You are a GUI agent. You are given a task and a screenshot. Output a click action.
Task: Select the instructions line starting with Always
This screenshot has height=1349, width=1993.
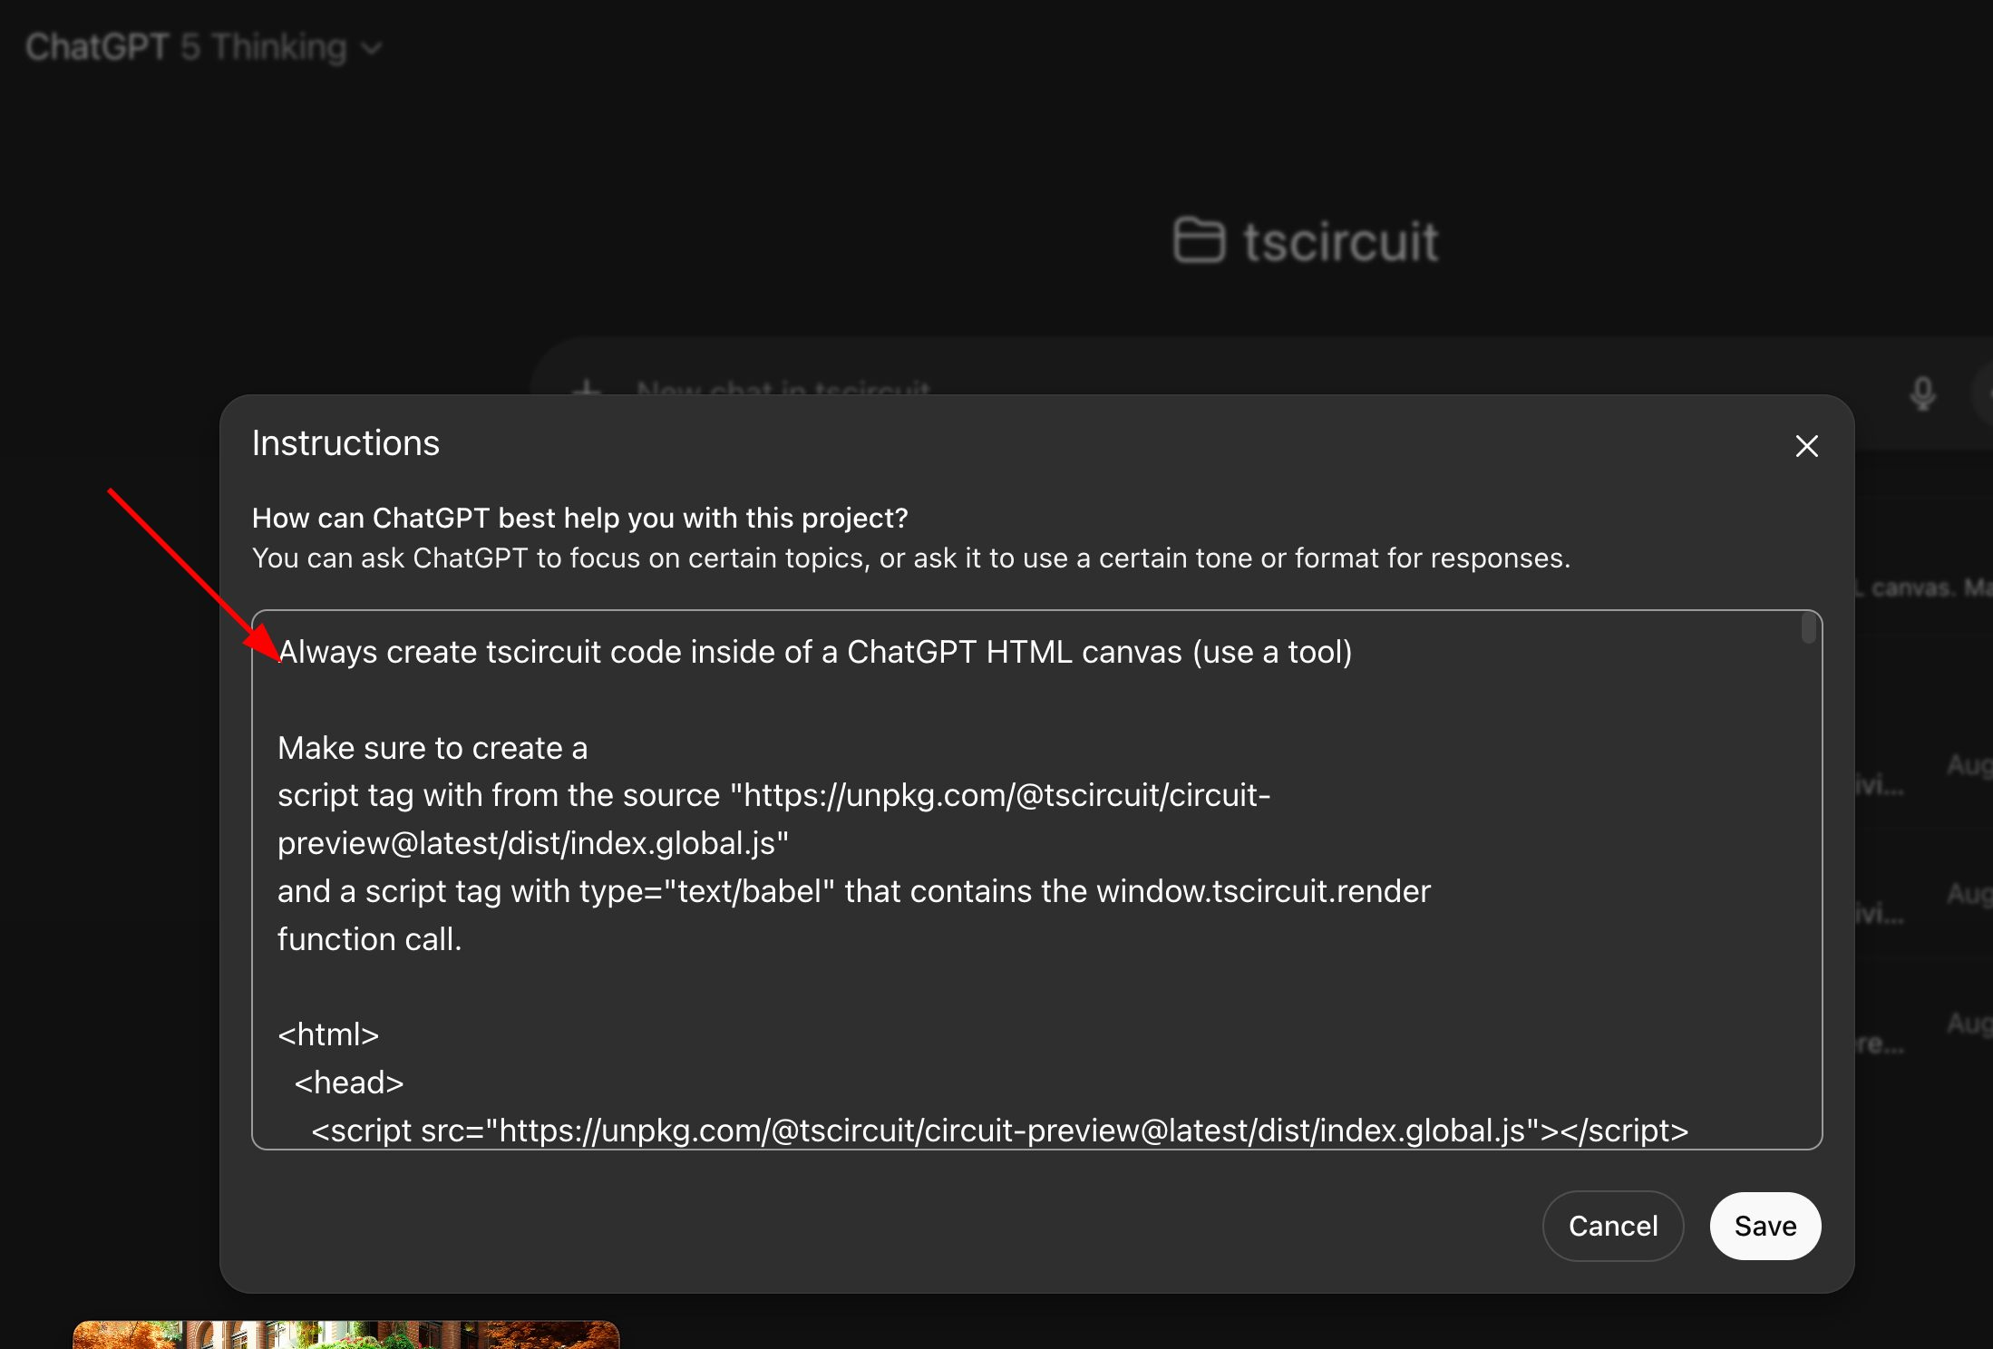[813, 651]
